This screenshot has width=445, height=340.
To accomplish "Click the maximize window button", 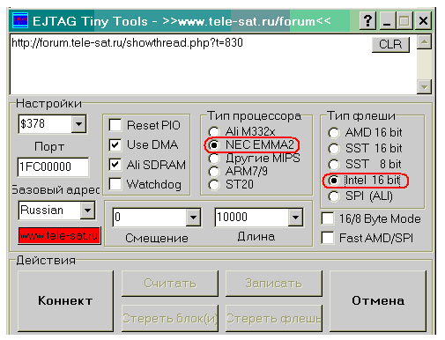I will (404, 21).
